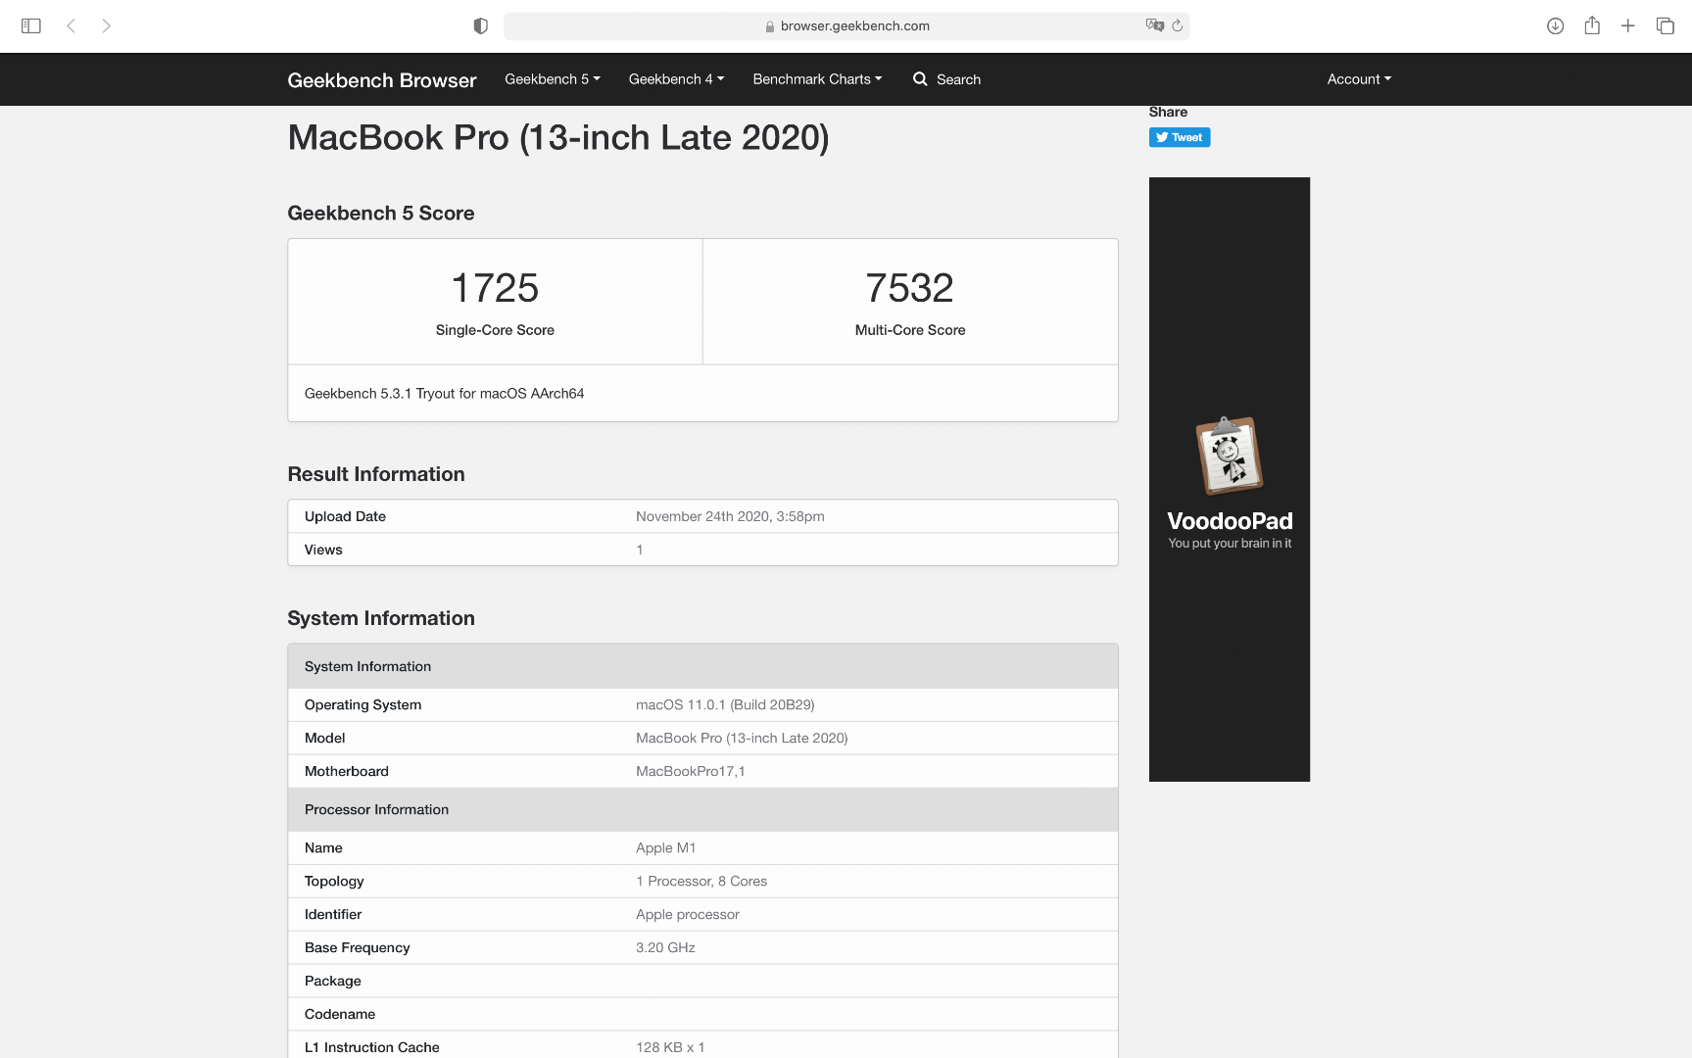Open the Share sheet icon

tap(1592, 25)
